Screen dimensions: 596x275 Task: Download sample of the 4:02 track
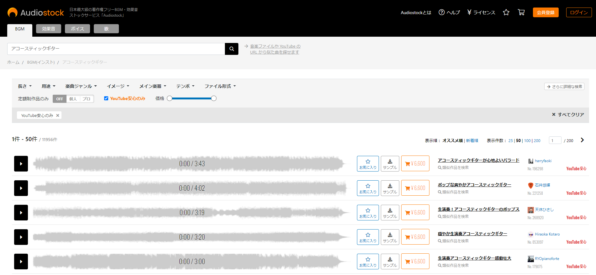[x=390, y=188]
